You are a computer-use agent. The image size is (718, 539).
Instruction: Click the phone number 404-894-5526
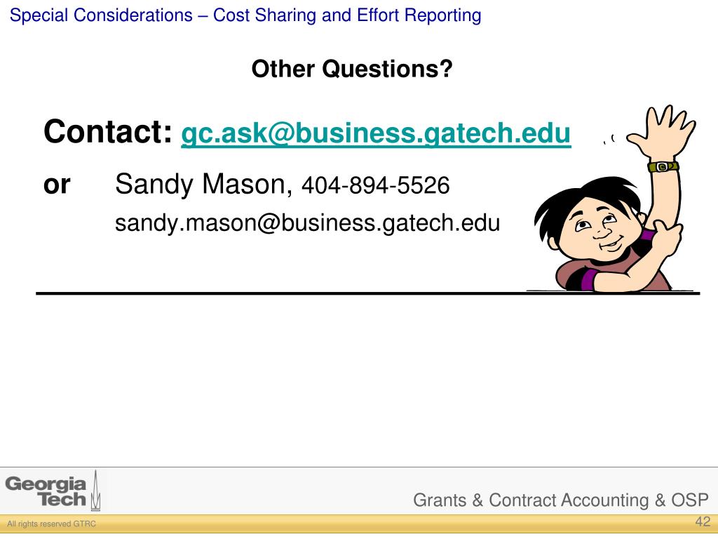376,185
